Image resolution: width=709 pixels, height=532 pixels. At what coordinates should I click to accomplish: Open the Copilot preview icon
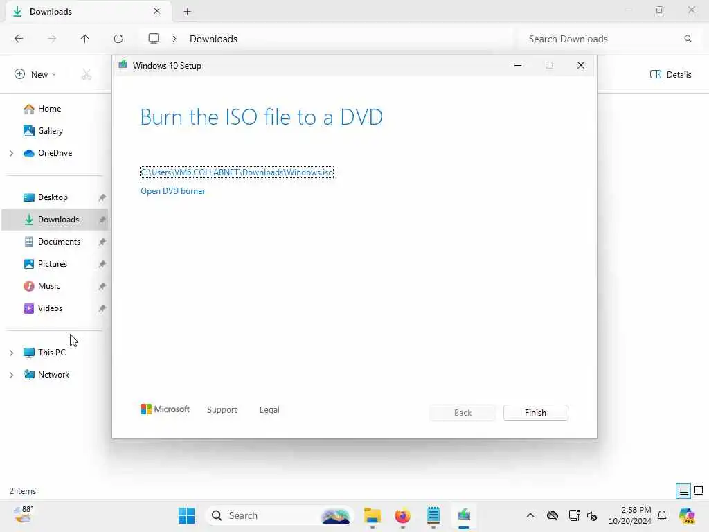point(687,515)
